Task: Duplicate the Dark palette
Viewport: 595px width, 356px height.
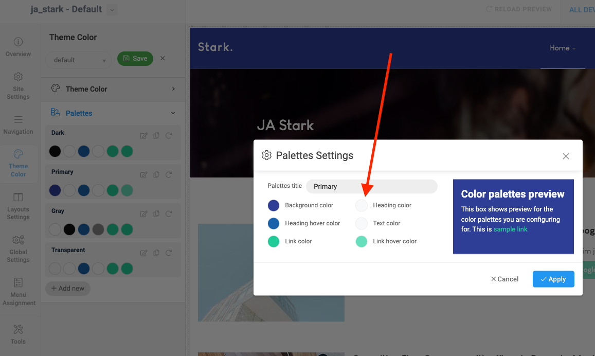Action: coord(156,135)
